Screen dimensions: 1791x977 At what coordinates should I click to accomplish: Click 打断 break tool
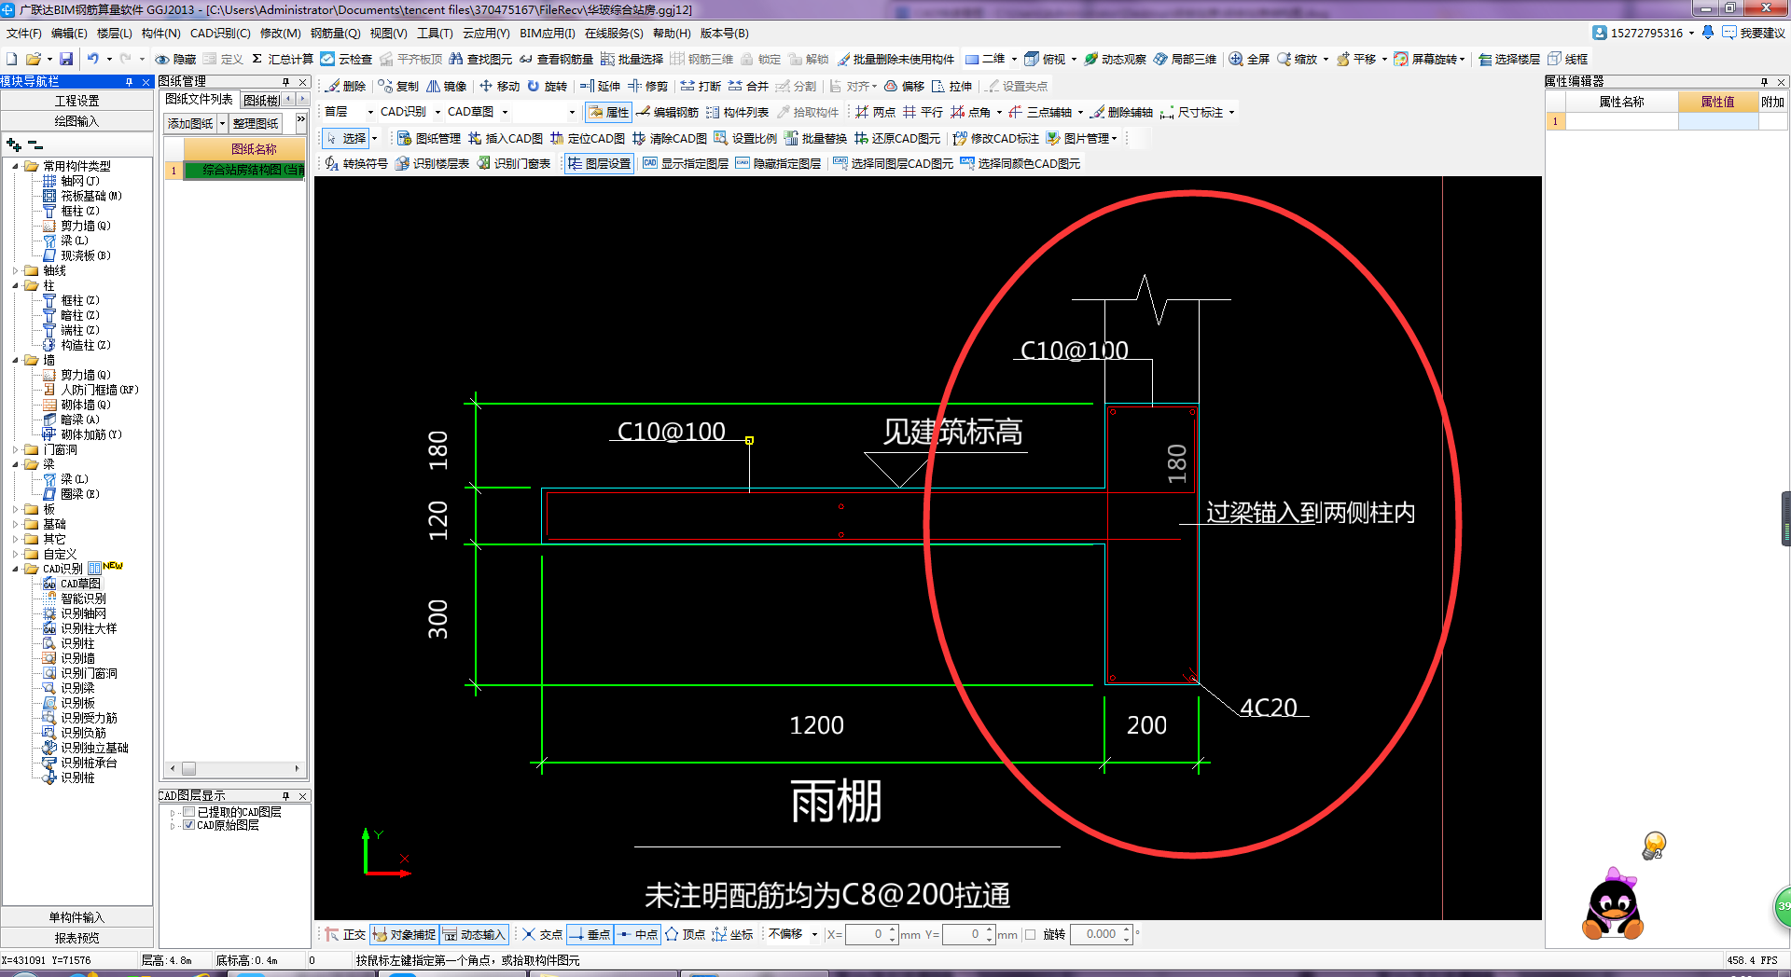click(x=701, y=86)
